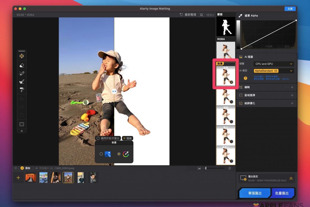
Task: Click the magnifier zoom icon above canvas
Action: click(x=201, y=15)
